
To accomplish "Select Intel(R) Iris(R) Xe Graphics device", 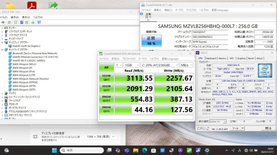I will click(26, 46).
